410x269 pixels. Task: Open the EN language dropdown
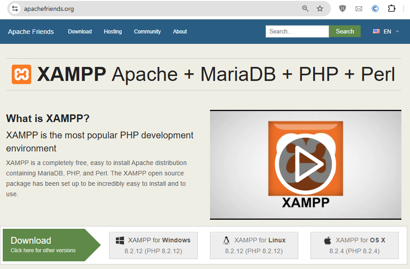pyautogui.click(x=386, y=31)
